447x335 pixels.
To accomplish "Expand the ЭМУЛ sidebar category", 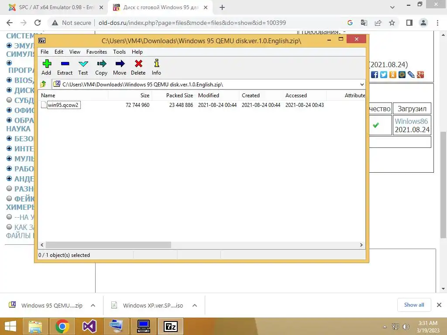I will (x=9, y=45).
